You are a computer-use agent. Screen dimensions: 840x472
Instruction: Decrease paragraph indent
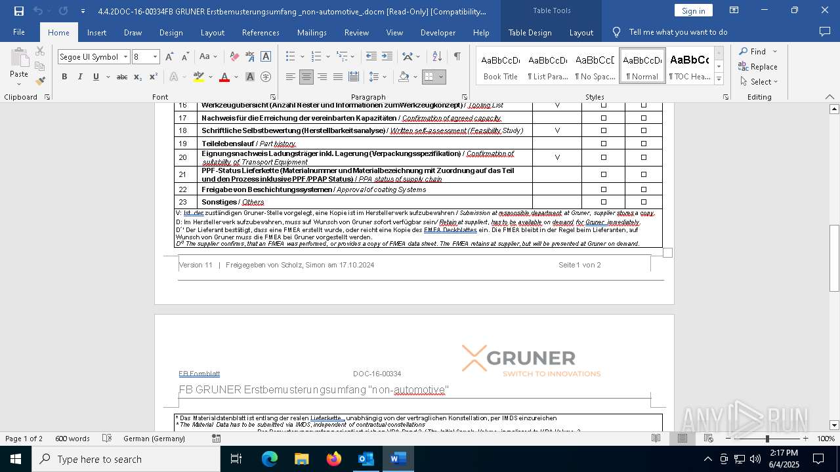[371, 57]
